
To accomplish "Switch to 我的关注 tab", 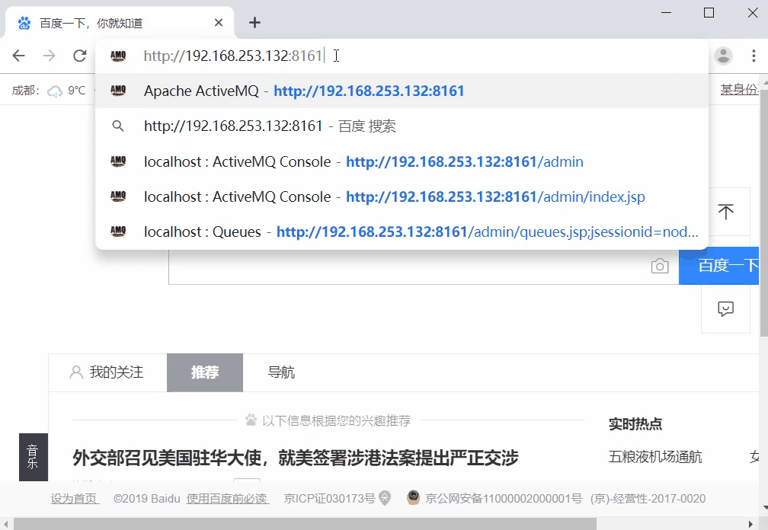I will click(107, 372).
